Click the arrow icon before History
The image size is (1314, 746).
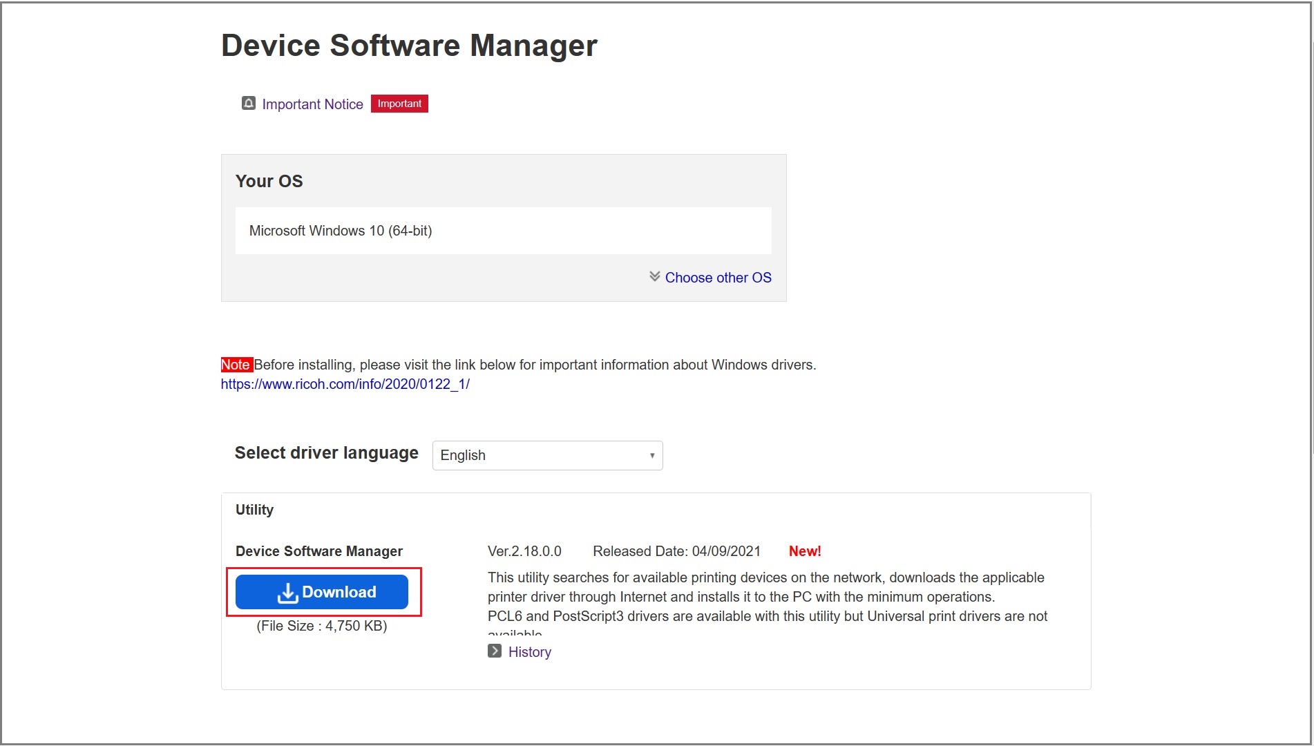[495, 651]
